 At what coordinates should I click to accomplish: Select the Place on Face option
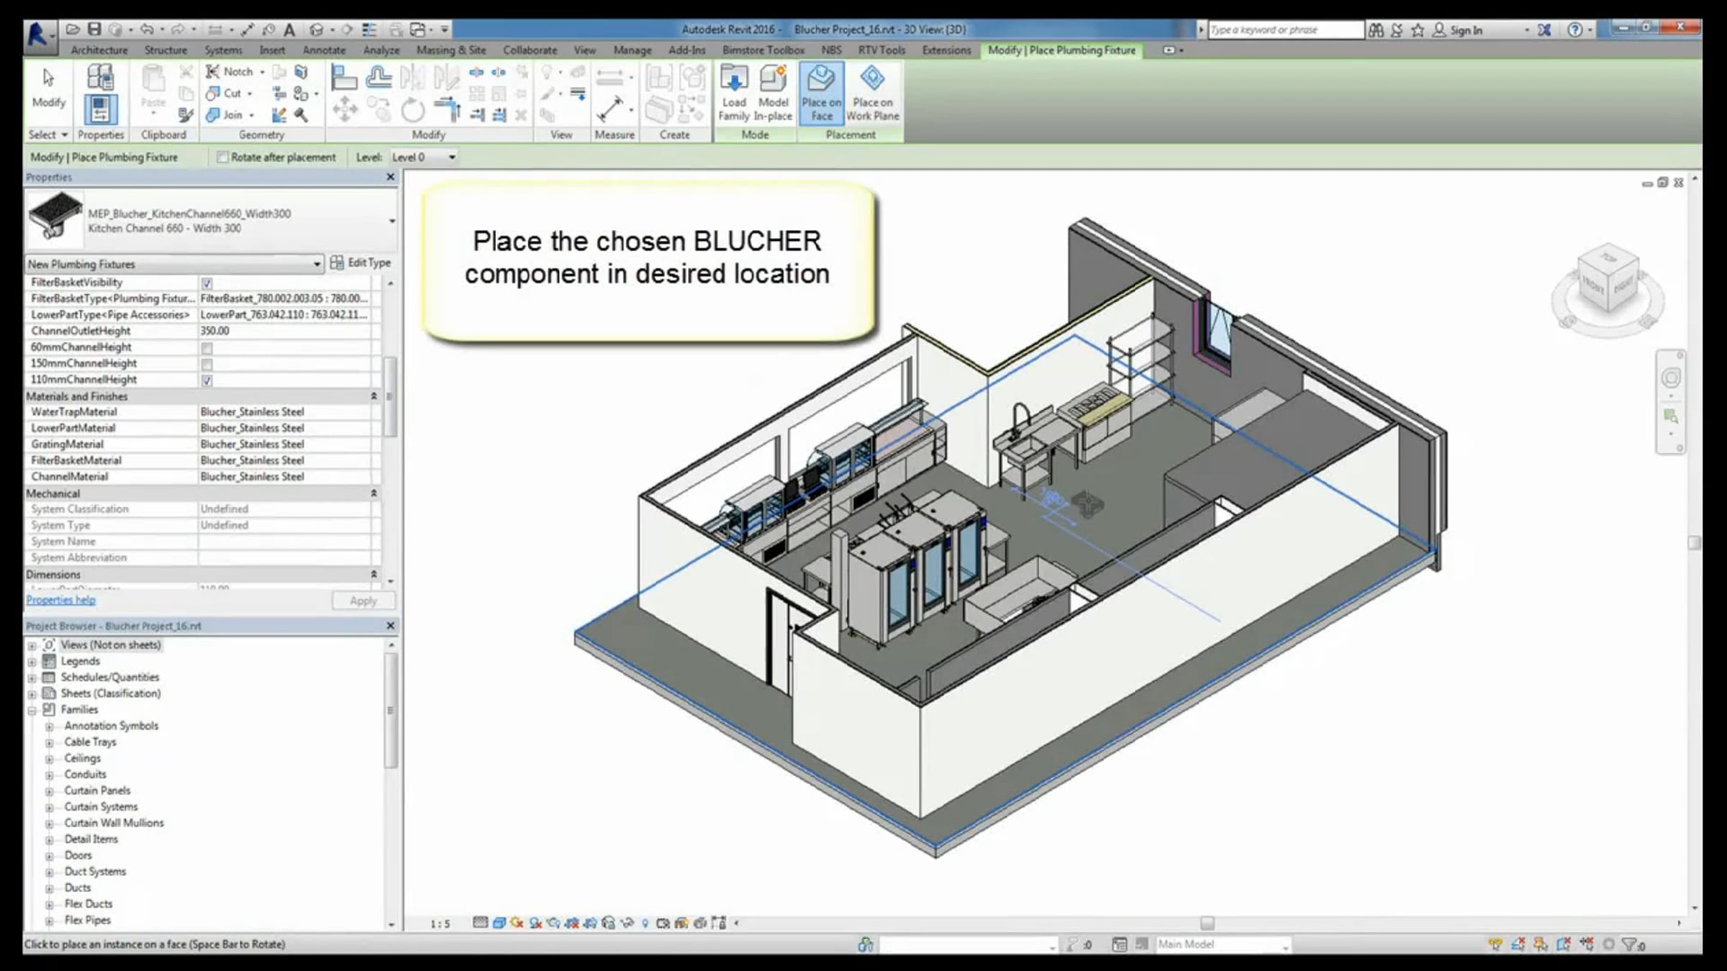[821, 94]
